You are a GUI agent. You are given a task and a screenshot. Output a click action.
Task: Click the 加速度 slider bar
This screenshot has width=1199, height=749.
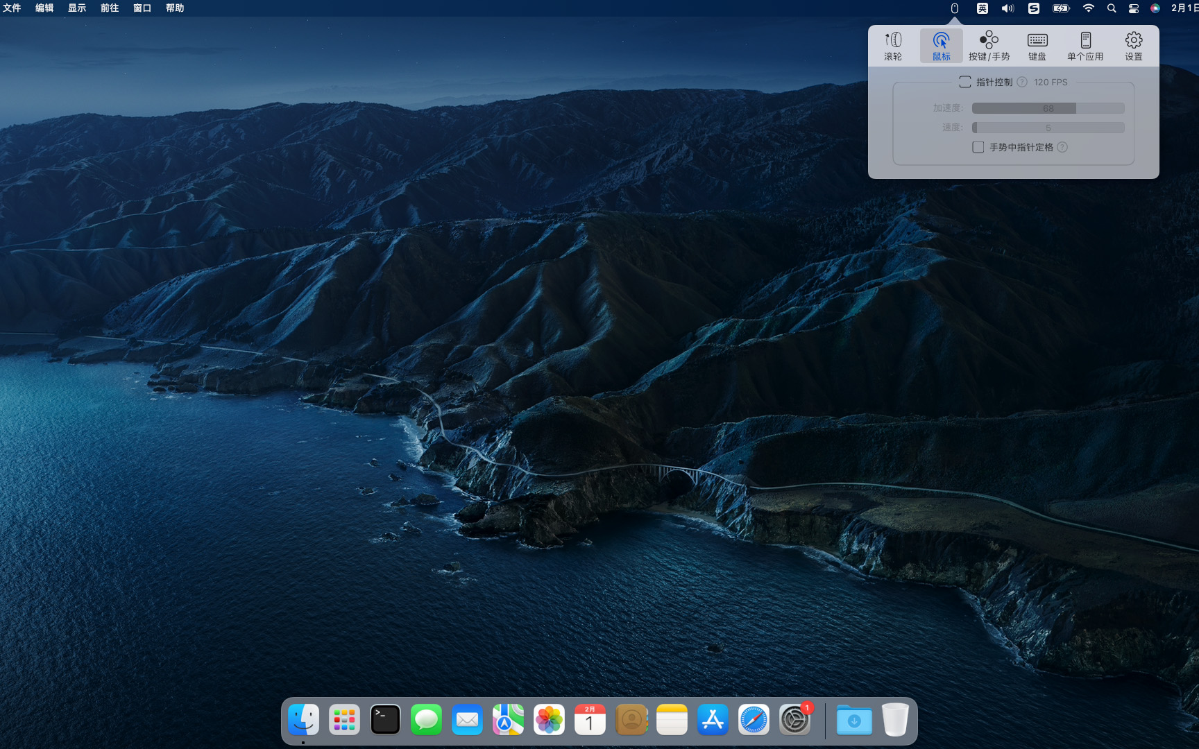click(1048, 108)
